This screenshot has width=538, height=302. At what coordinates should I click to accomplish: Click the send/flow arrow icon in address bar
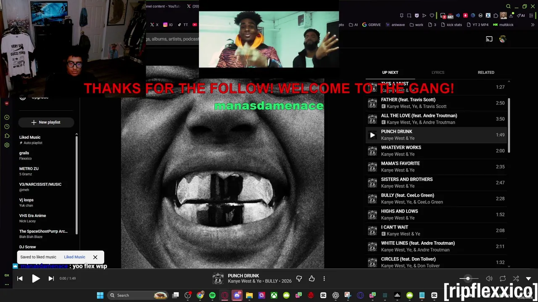(424, 16)
